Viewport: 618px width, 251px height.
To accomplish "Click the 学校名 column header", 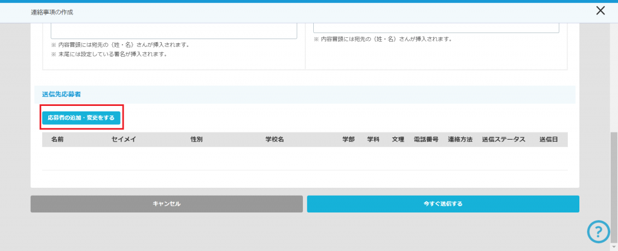I will point(275,139).
